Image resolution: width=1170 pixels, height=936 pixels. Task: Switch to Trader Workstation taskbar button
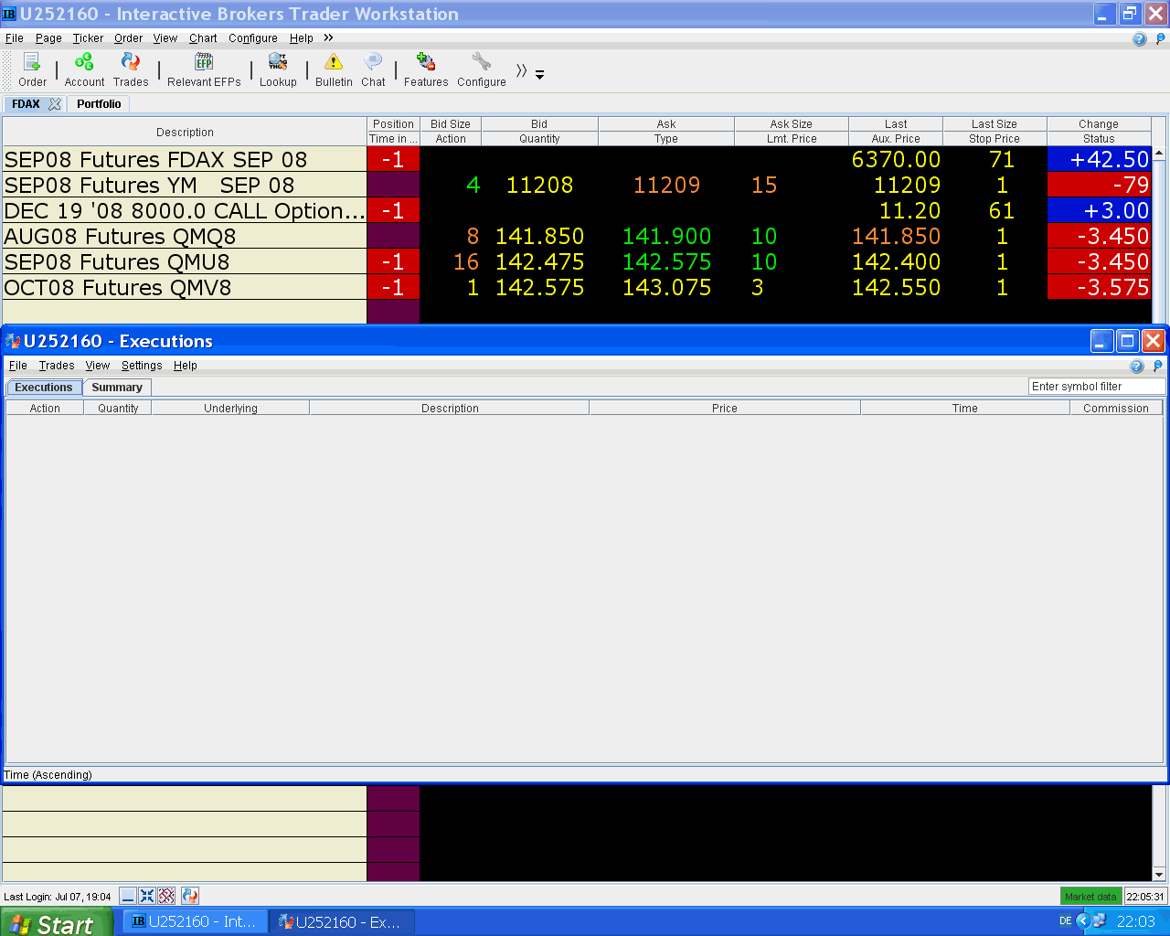(x=196, y=921)
